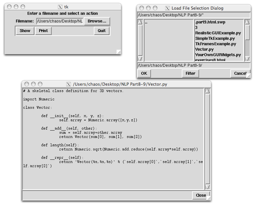Choose SimpleTkExample.py from the list
This screenshot has height=205, width=255.
[x=215, y=38]
